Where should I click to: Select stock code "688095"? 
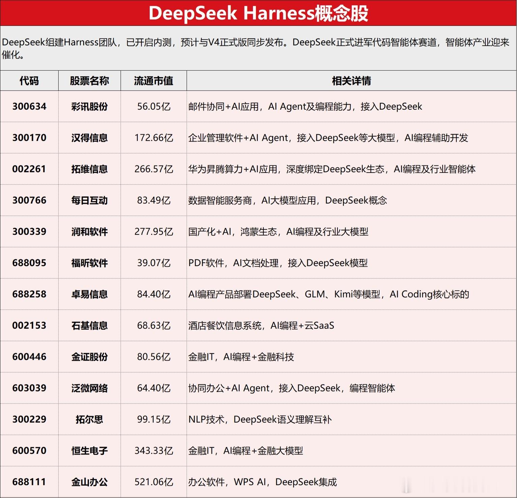pos(29,263)
